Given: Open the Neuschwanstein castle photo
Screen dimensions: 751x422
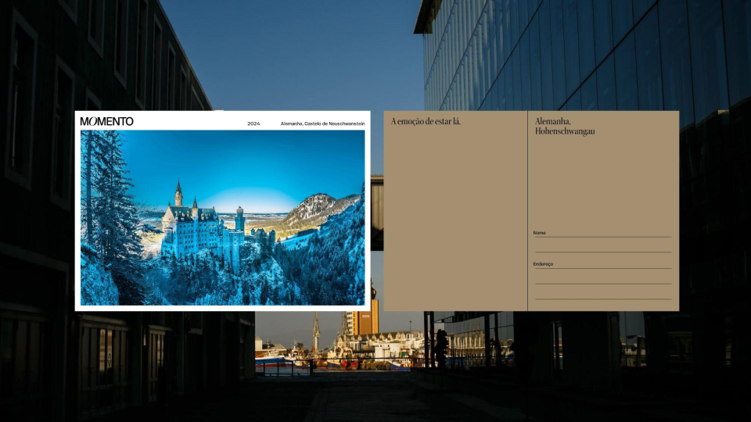Looking at the screenshot, I should (223, 218).
